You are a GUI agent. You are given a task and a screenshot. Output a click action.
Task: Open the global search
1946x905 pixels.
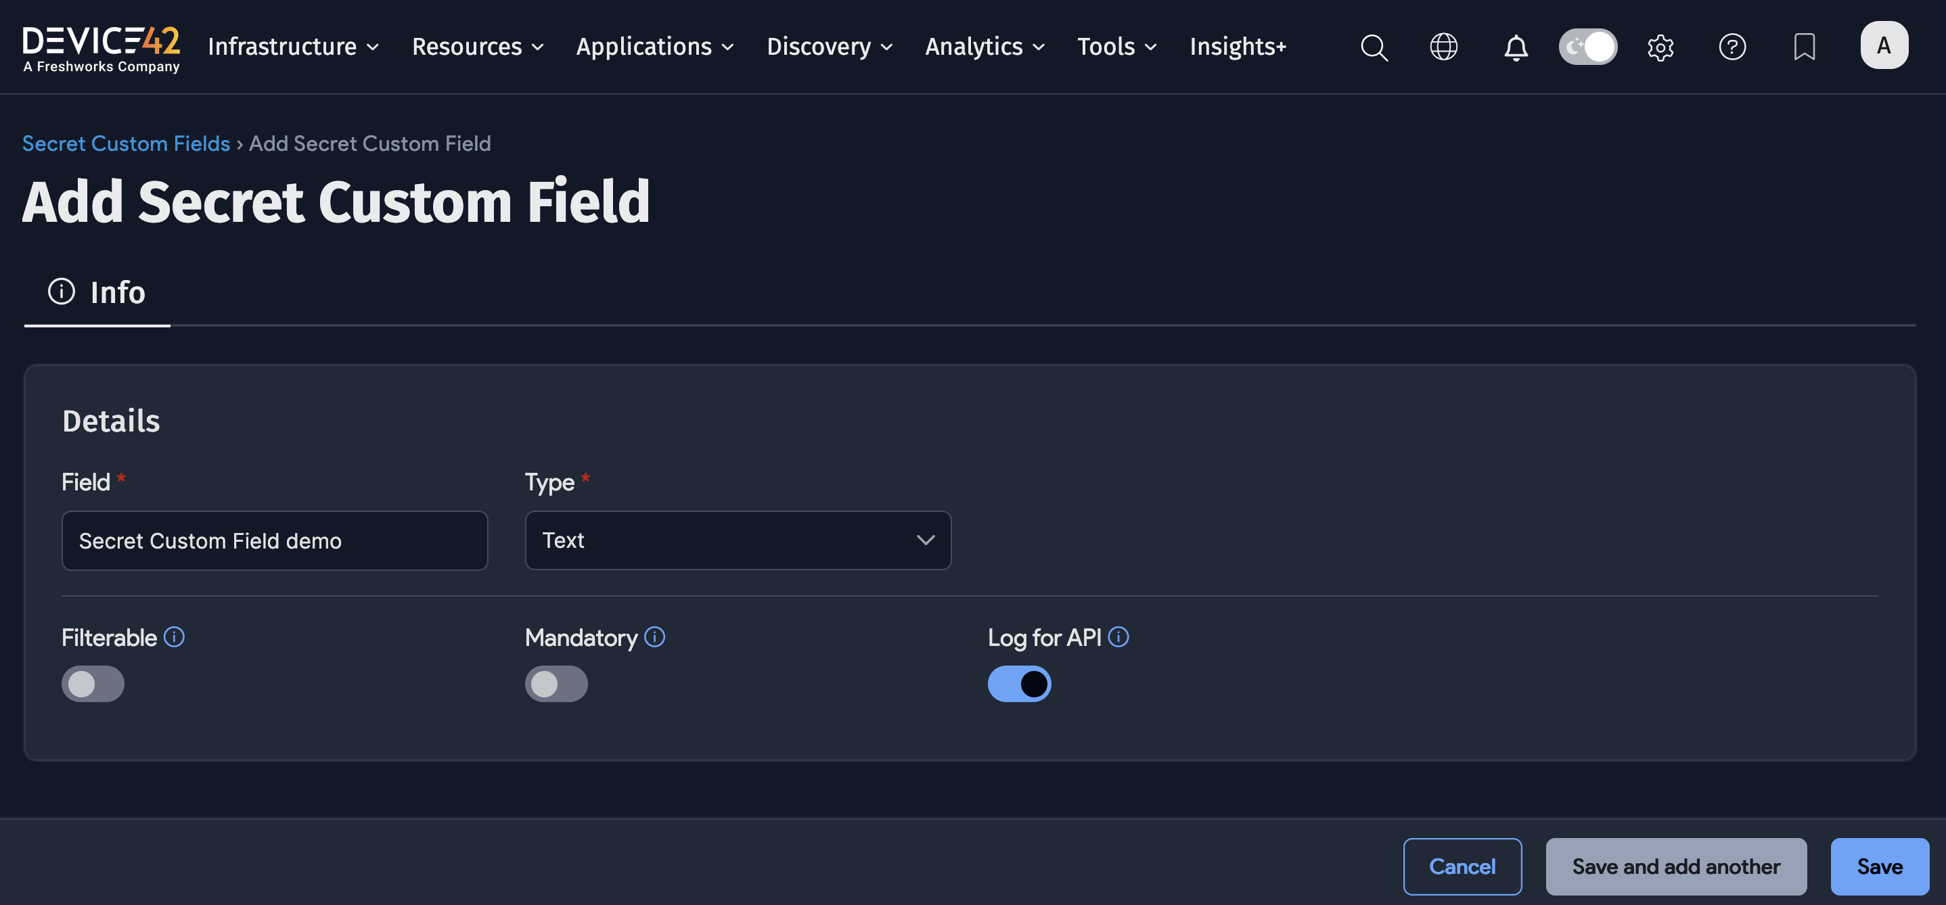1374,47
